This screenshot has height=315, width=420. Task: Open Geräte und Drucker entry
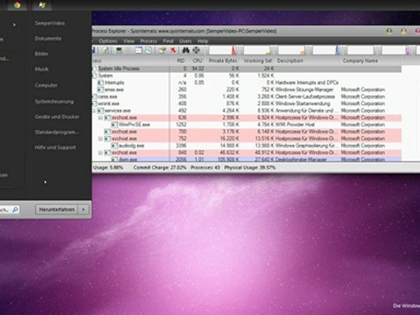tap(57, 117)
